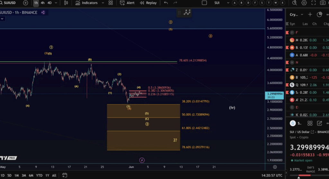The width and height of the screenshot is (329, 179).
Task: Open the SUI / US Dollar external link
Action: [312, 132]
